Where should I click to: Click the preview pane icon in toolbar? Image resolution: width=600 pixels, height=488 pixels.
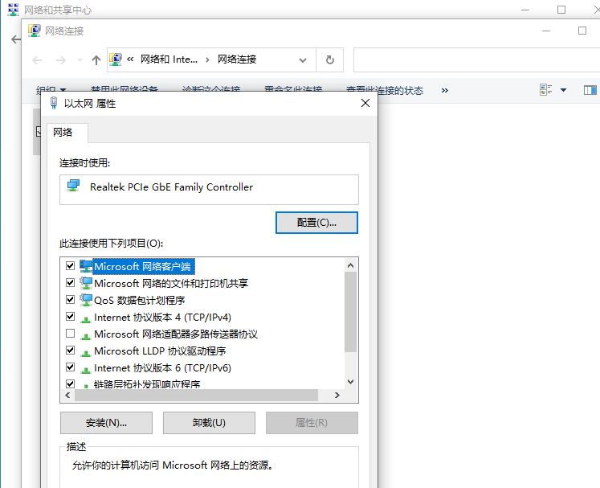pos(590,90)
